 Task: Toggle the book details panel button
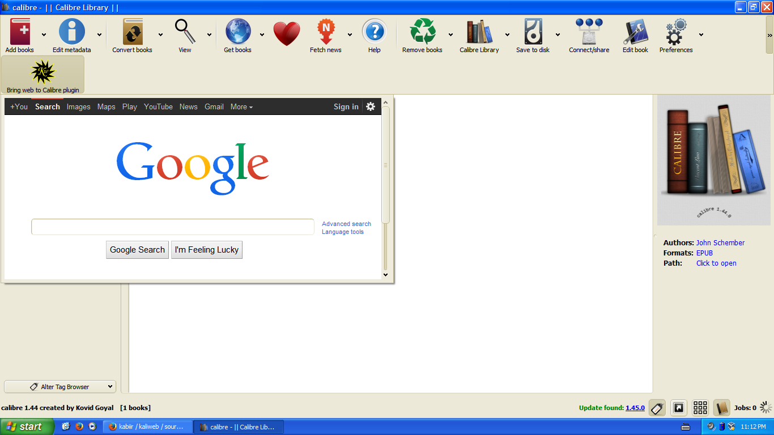pyautogui.click(x=721, y=408)
